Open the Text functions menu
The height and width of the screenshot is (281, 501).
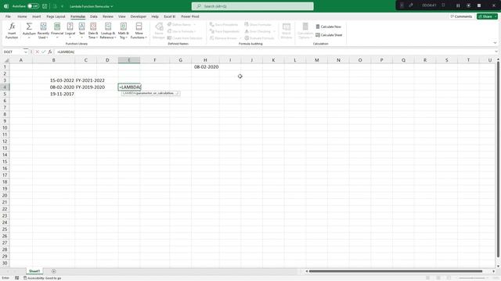pos(81,30)
